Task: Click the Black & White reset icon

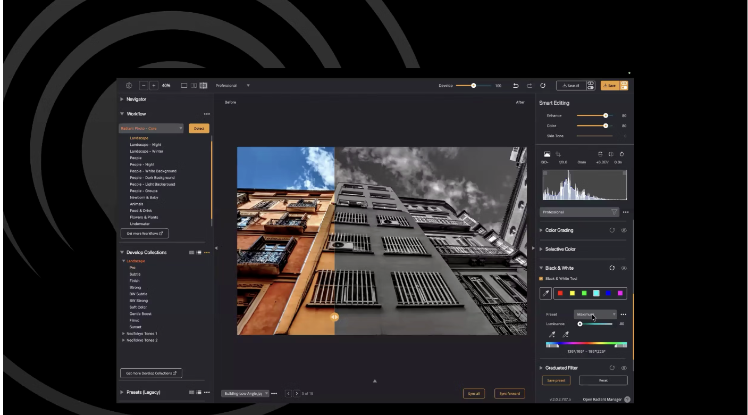Action: 612,268
